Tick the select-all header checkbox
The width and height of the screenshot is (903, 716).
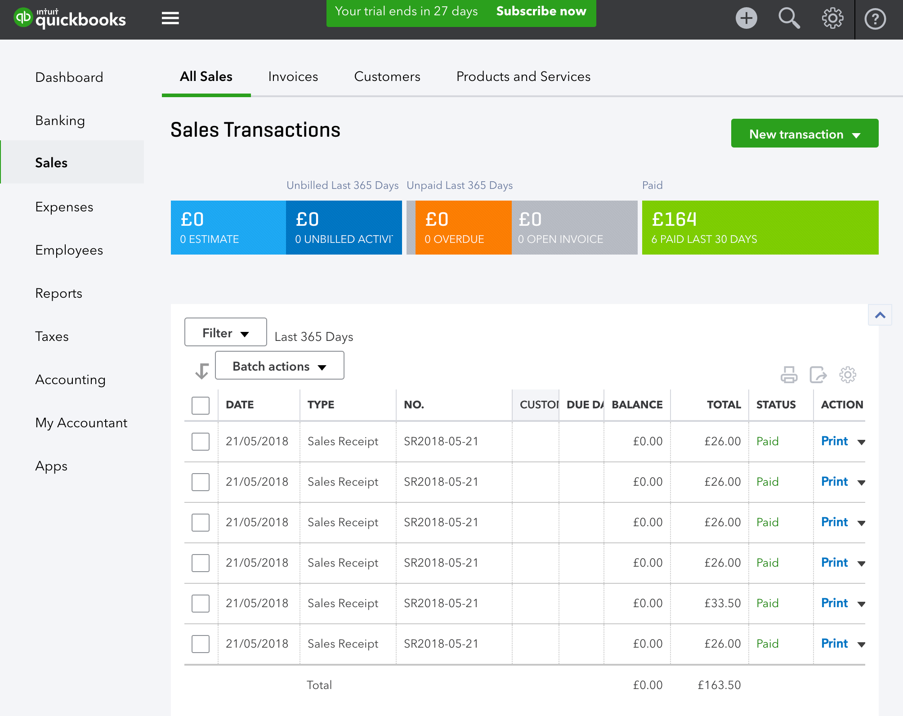click(x=201, y=405)
